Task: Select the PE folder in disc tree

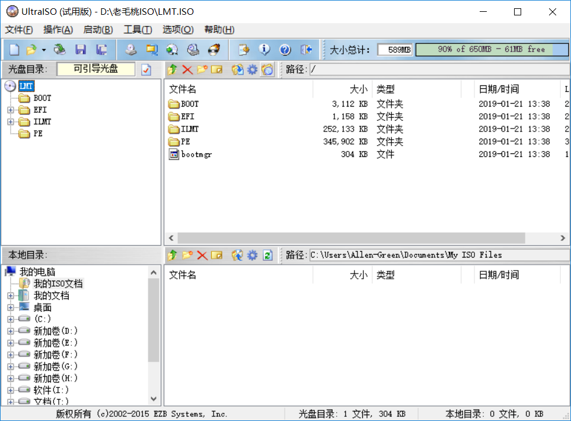Action: click(x=38, y=133)
